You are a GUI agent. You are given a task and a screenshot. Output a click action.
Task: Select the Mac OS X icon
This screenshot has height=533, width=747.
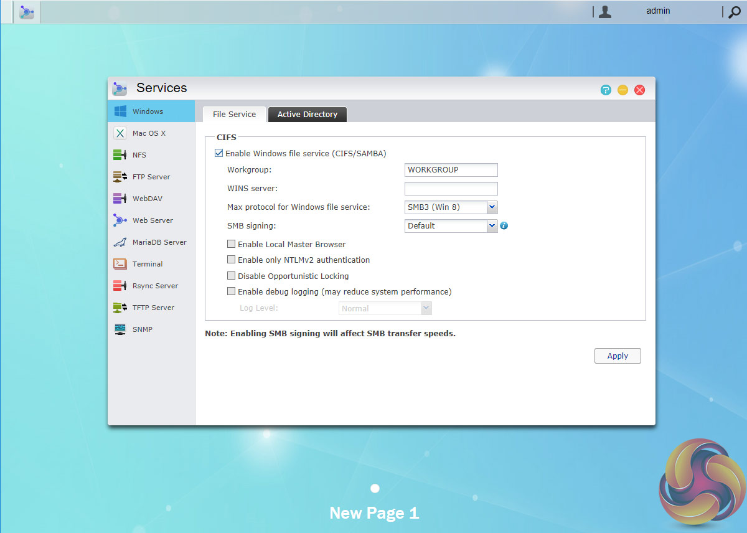[x=120, y=133]
